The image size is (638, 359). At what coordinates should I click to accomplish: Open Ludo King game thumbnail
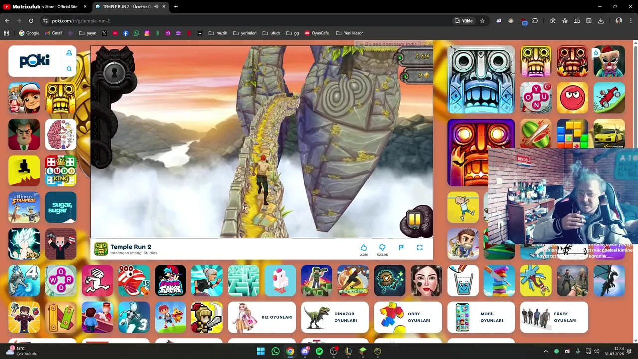(x=61, y=171)
